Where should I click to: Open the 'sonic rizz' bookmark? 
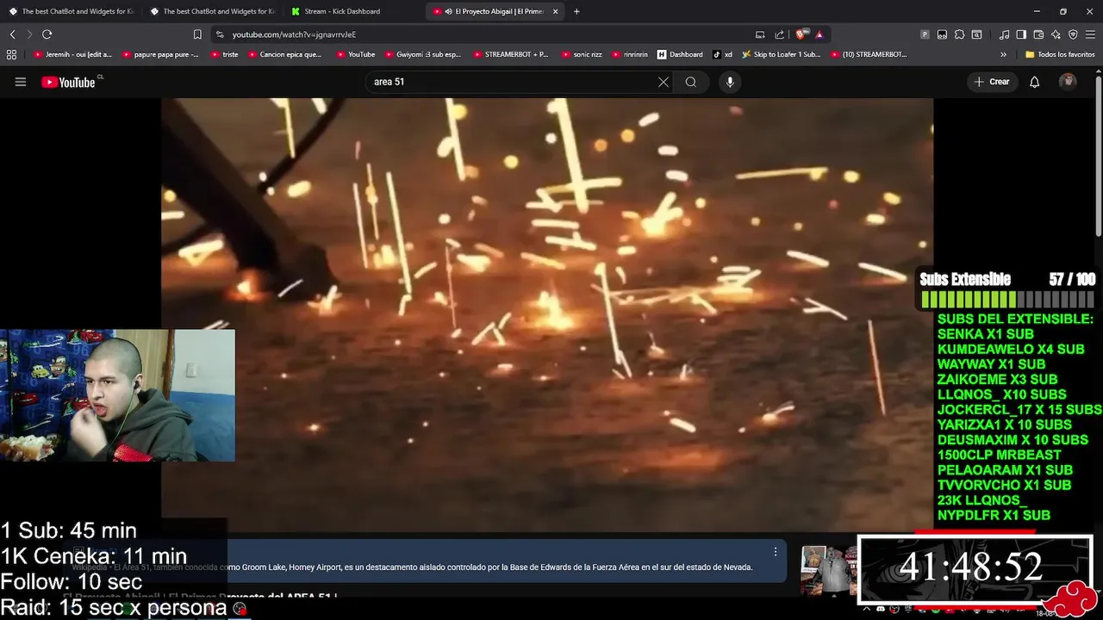pos(582,54)
